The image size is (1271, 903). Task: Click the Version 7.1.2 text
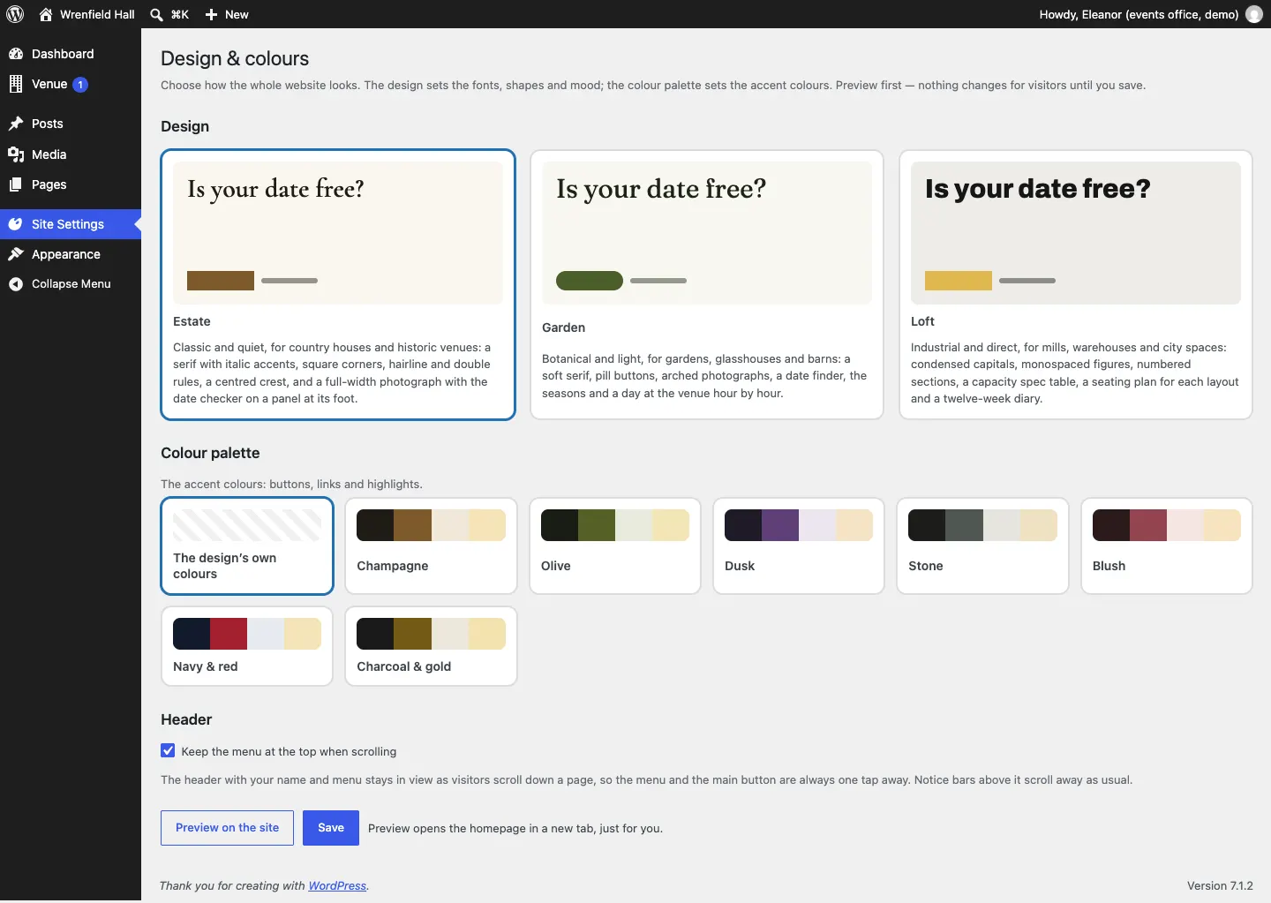point(1220,886)
